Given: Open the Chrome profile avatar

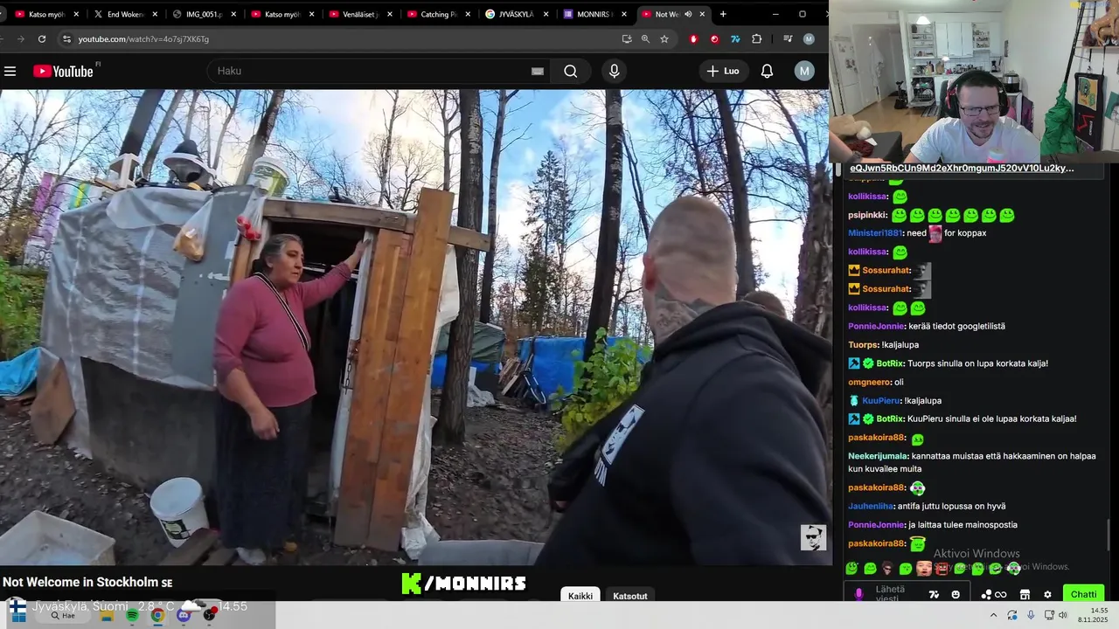Looking at the screenshot, I should 809,38.
